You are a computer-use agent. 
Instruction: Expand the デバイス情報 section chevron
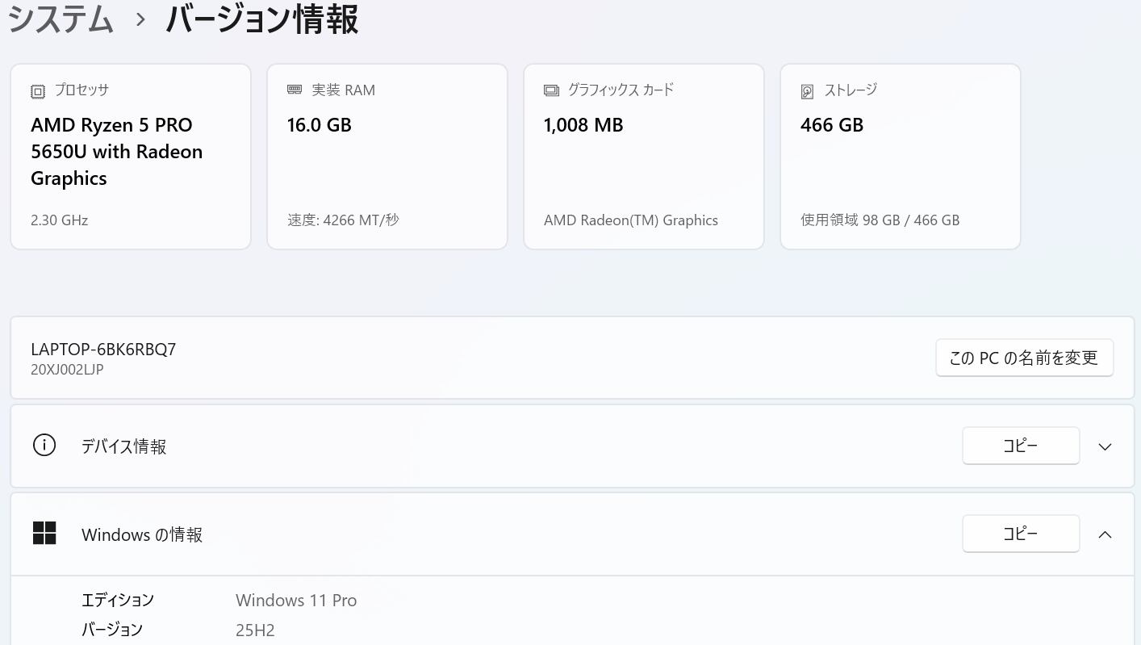(x=1105, y=446)
